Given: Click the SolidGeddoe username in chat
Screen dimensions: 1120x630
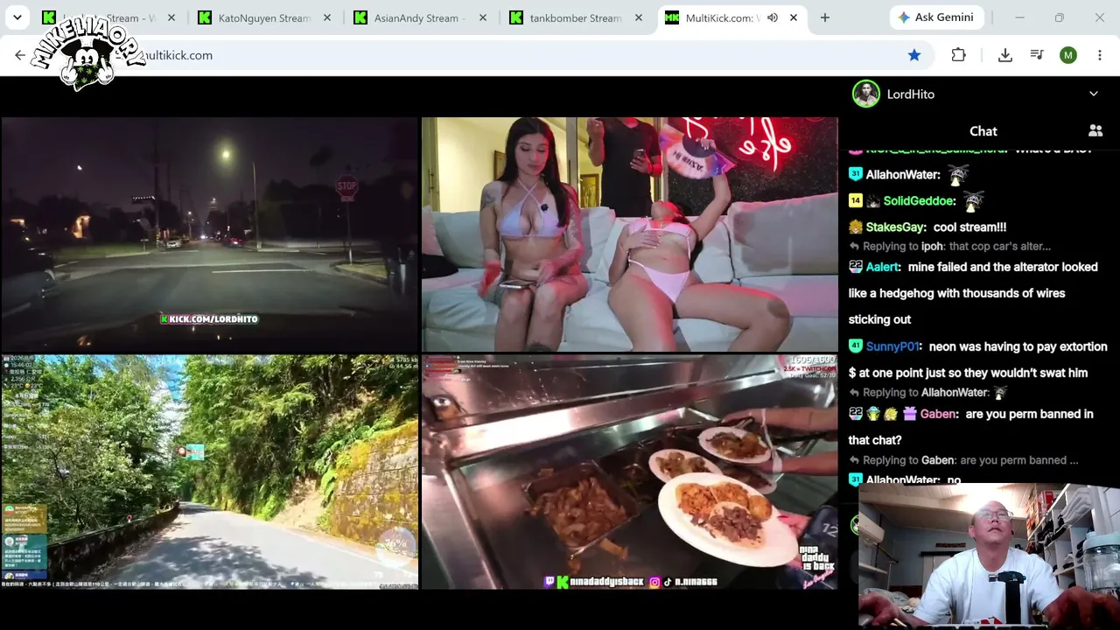Looking at the screenshot, I should (919, 201).
